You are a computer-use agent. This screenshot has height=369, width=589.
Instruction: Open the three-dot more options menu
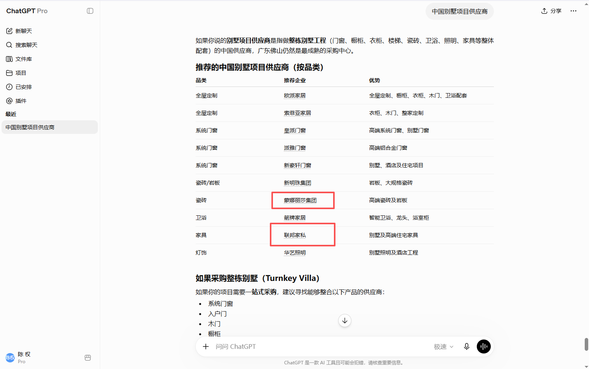click(573, 11)
